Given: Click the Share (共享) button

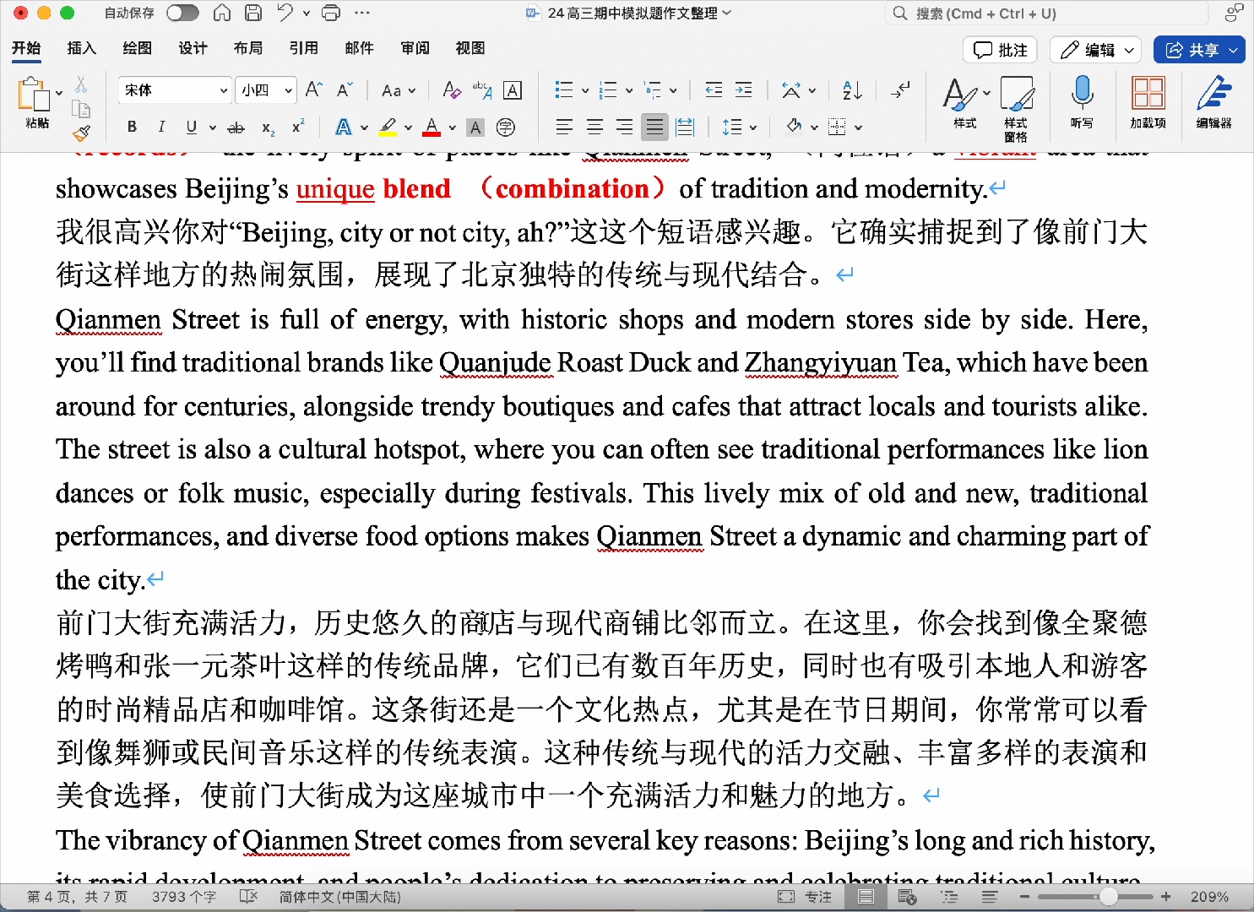Looking at the screenshot, I should [x=1199, y=50].
